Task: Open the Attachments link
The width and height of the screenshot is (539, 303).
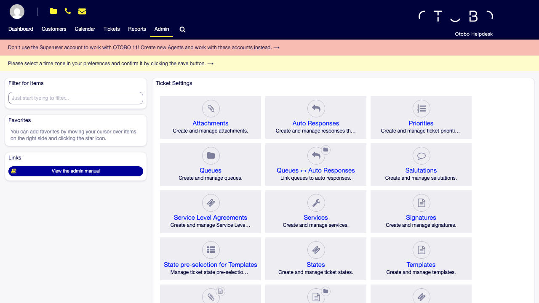Action: (211, 123)
